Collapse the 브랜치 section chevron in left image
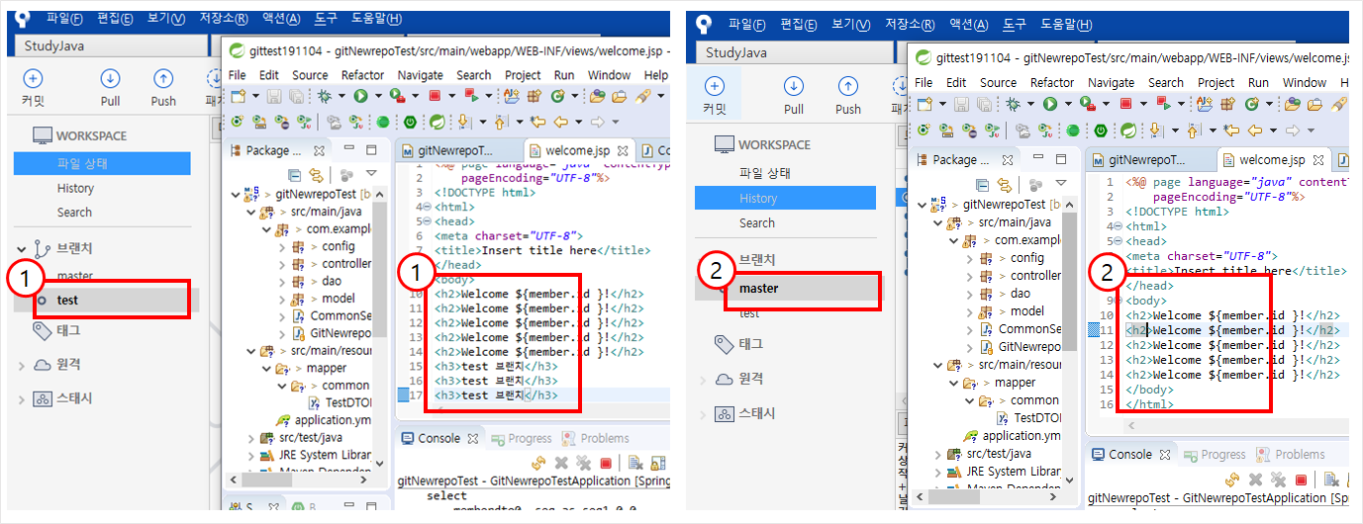The width and height of the screenshot is (1363, 524). [x=22, y=248]
